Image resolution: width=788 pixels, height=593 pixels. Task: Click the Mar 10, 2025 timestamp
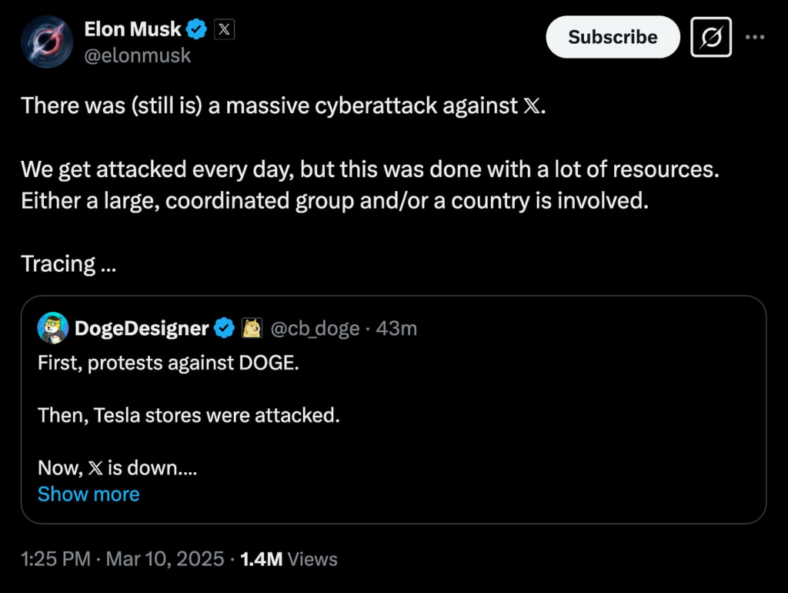point(163,559)
